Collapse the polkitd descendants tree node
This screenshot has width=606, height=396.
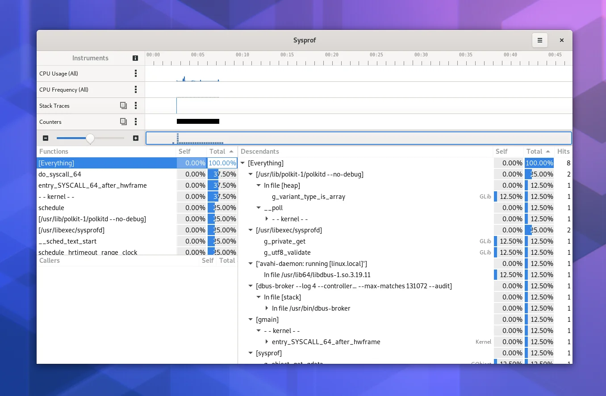tap(251, 174)
